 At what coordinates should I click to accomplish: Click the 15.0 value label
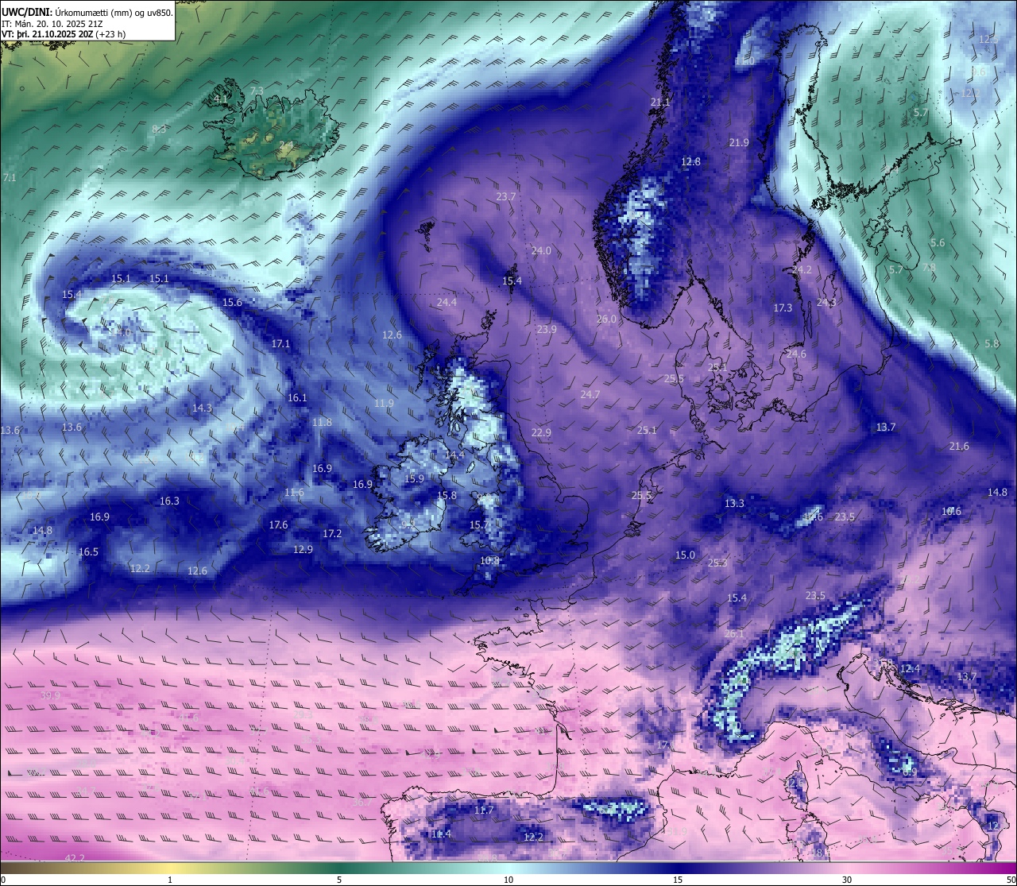(685, 555)
